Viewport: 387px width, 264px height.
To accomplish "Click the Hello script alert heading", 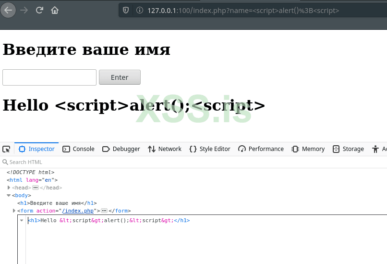I will pos(134,105).
